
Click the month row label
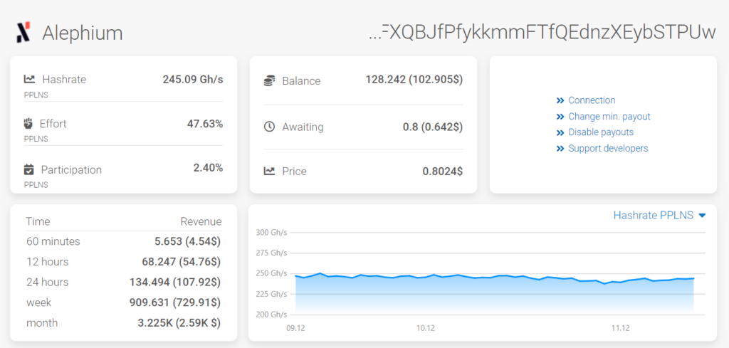[42, 323]
